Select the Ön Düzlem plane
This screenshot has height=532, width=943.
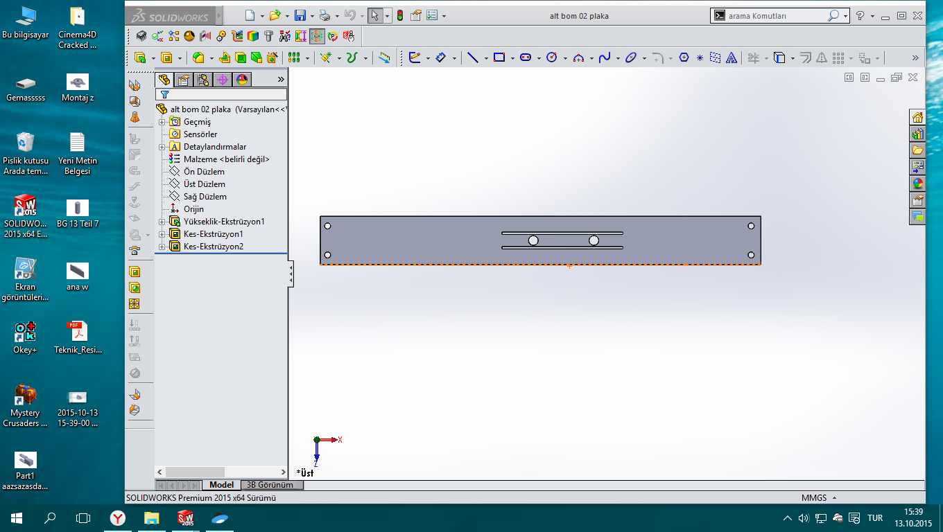[204, 172]
